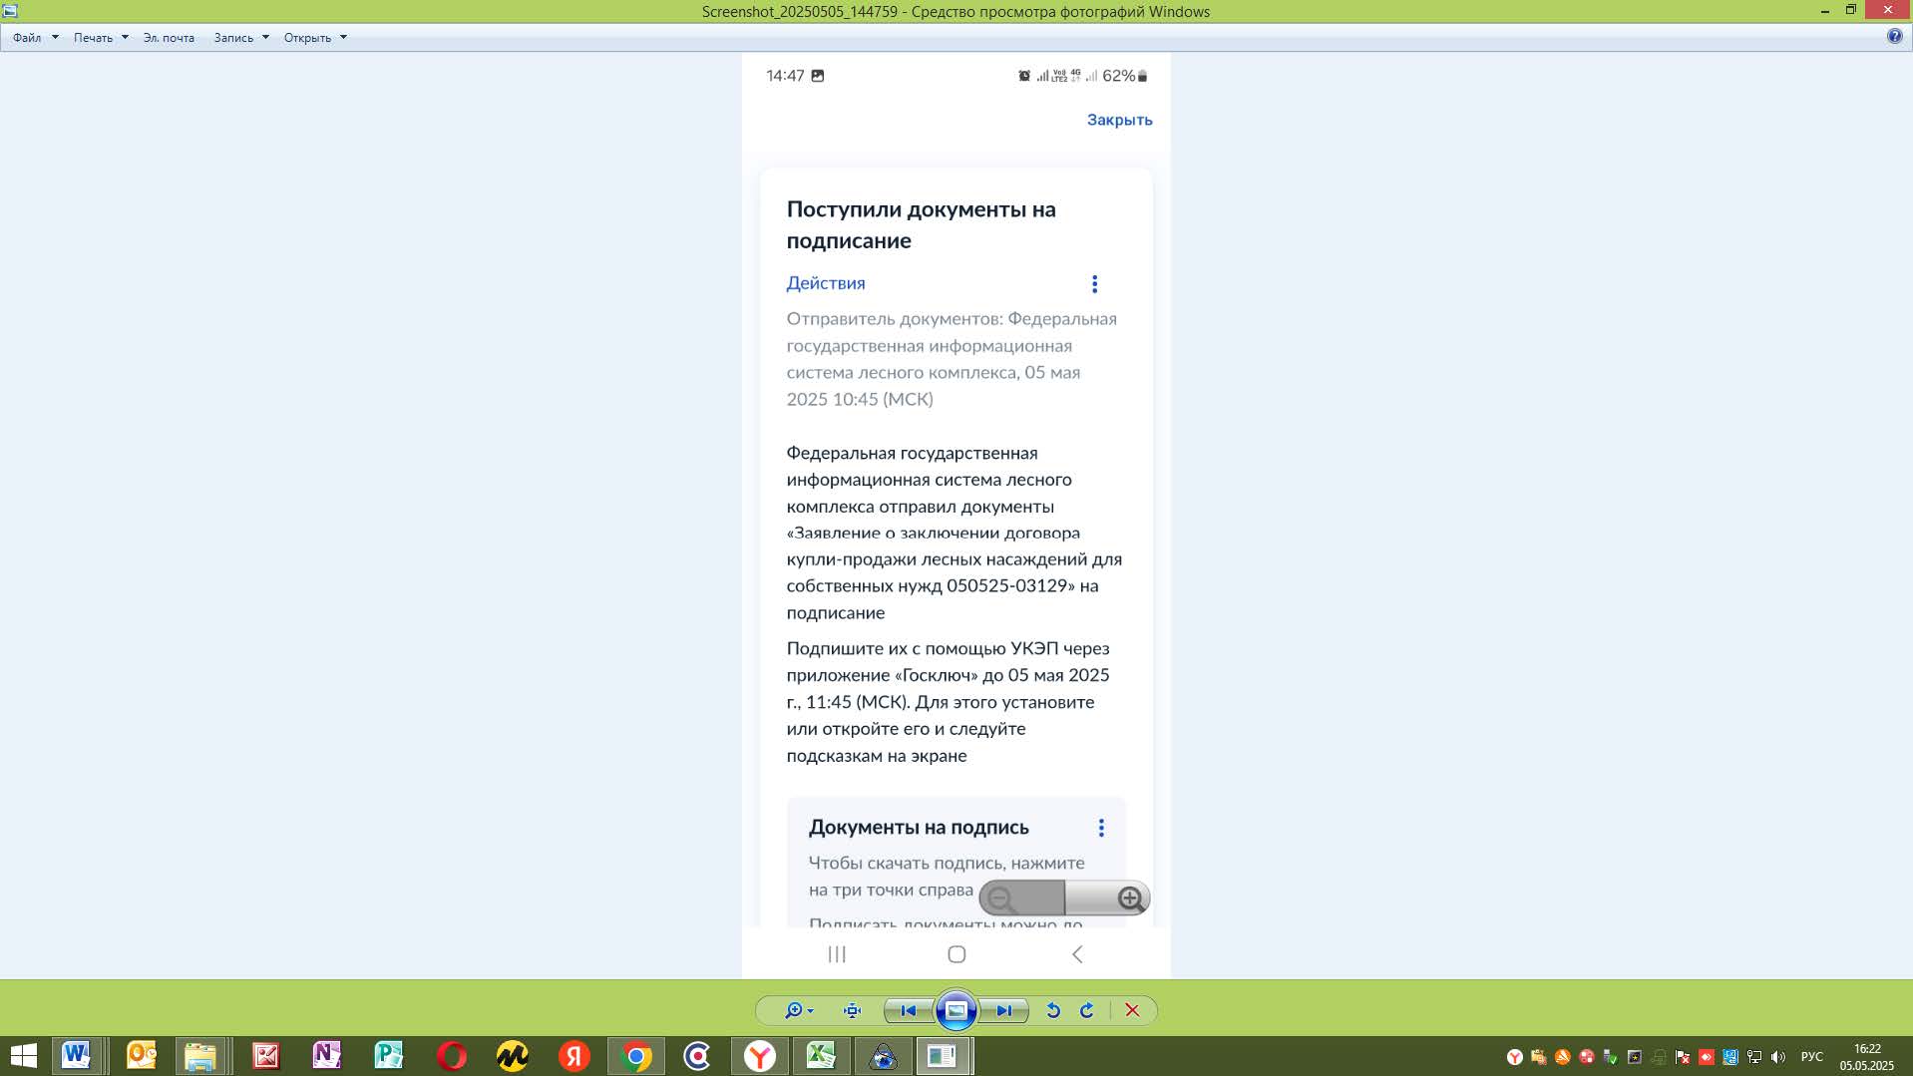This screenshot has height=1076, width=1913.
Task: Click the Actual Size fit-to-window icon
Action: tap(852, 1010)
